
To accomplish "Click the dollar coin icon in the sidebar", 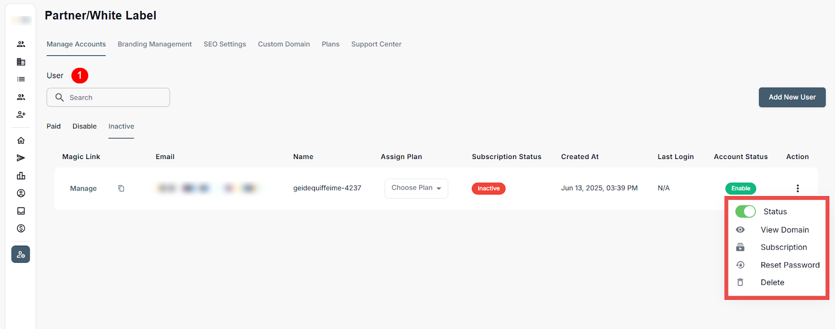I will [21, 228].
